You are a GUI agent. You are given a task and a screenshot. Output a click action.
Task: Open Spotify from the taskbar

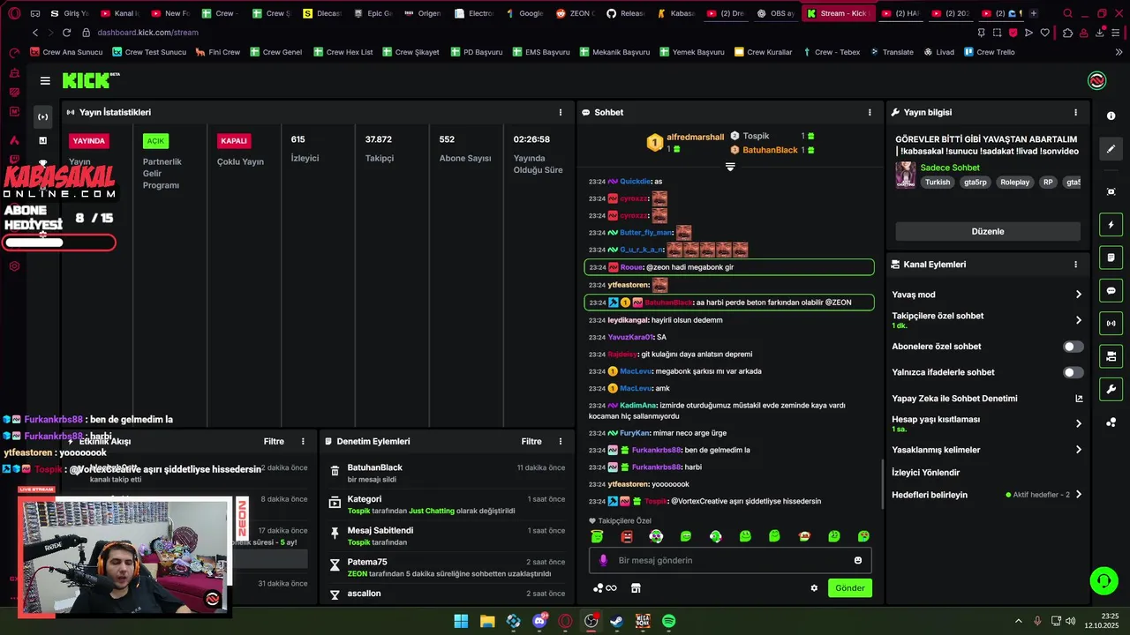pos(669,622)
